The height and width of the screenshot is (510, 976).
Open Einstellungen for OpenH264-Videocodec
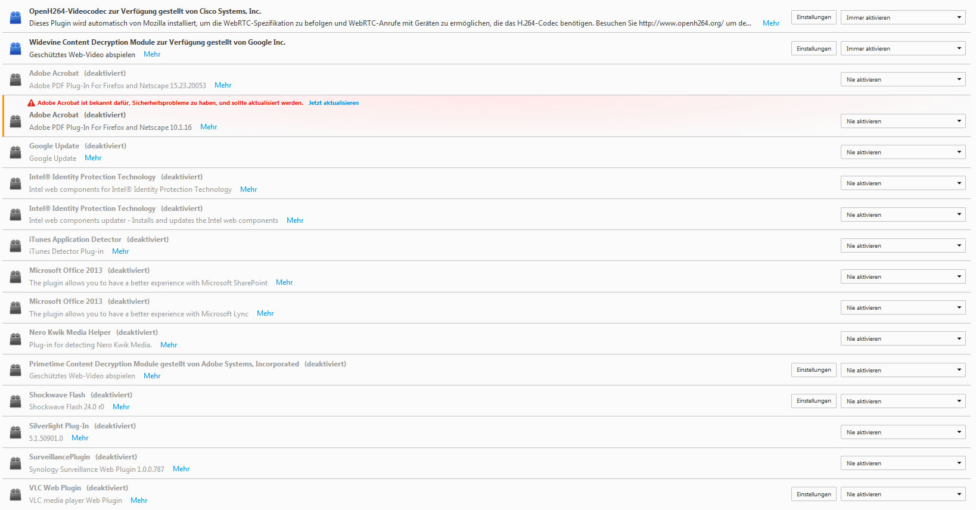(x=814, y=17)
